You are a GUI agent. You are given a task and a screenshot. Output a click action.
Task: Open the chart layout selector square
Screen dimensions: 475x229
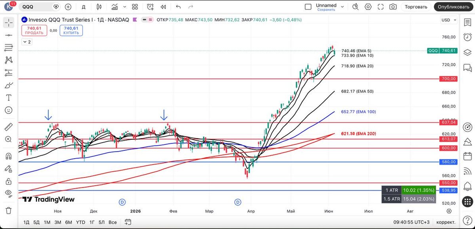click(x=308, y=7)
